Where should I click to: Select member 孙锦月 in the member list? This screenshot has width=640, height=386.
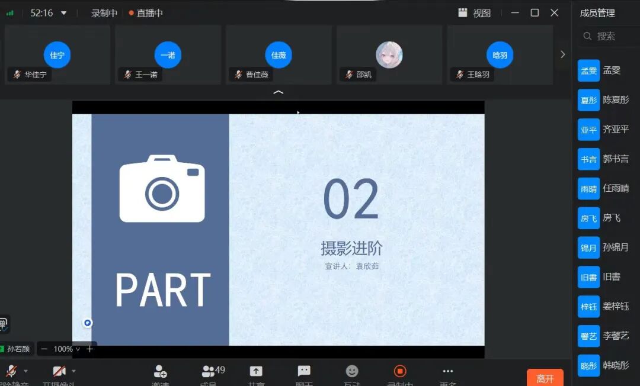pyautogui.click(x=608, y=247)
